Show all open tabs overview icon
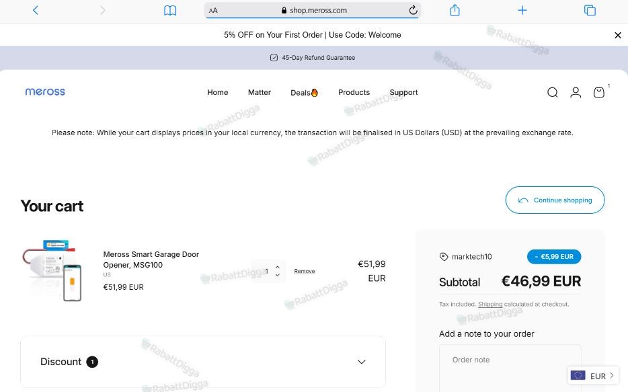 590,10
